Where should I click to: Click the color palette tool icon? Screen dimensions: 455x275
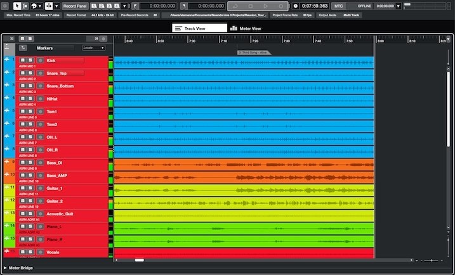pyautogui.click(x=34, y=6)
